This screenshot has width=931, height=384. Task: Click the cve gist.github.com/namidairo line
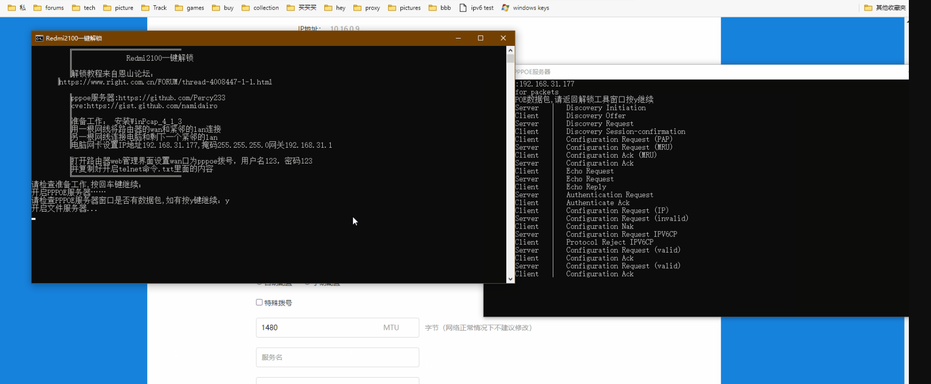point(145,105)
